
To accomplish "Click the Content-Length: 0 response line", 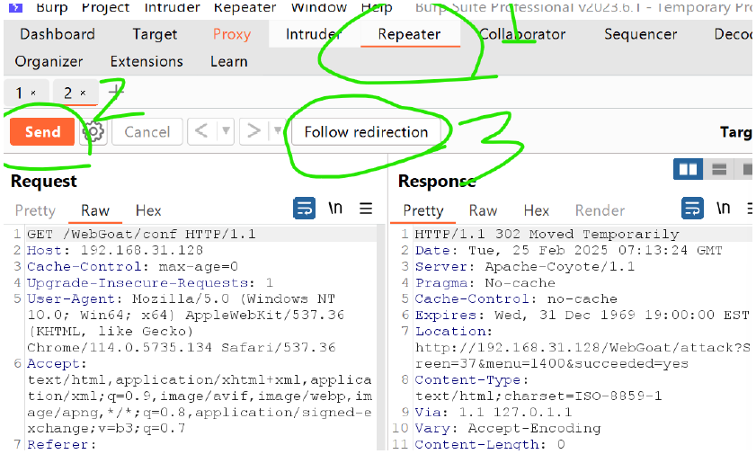I will click(x=490, y=444).
